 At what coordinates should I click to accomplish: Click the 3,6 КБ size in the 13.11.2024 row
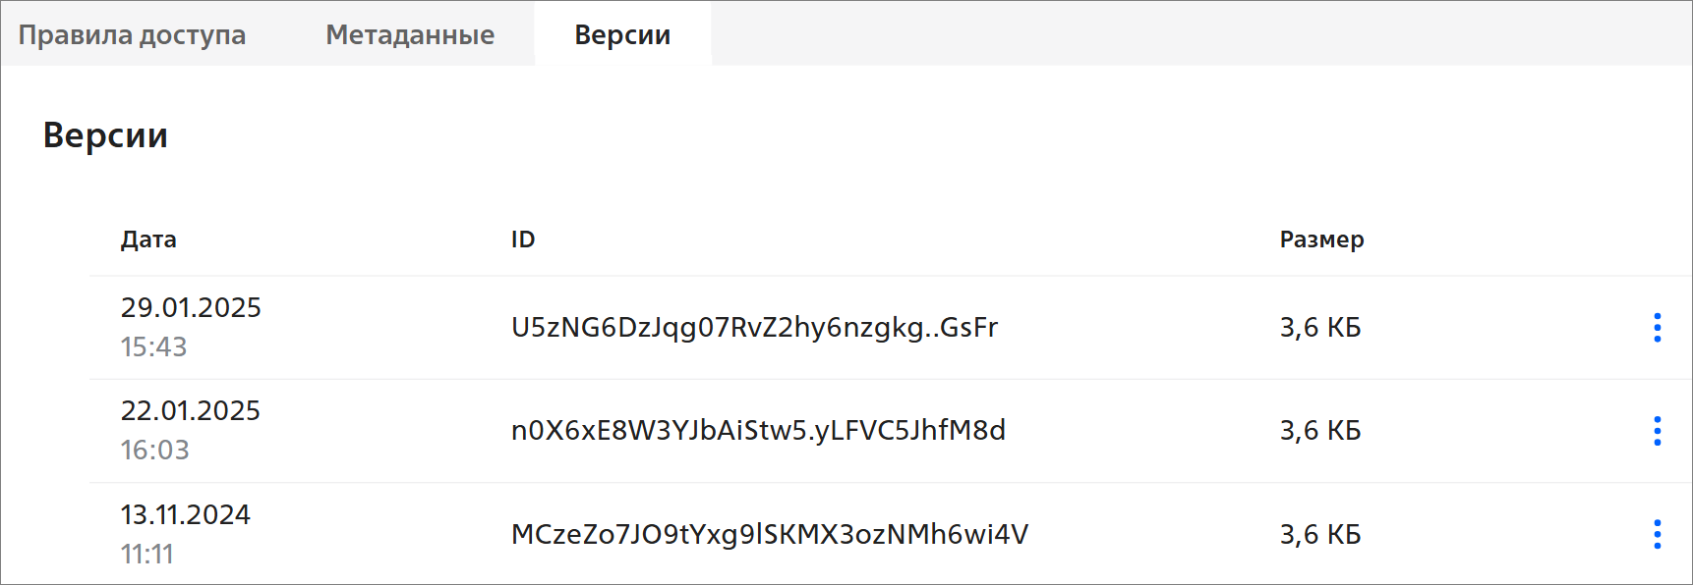1320,534
